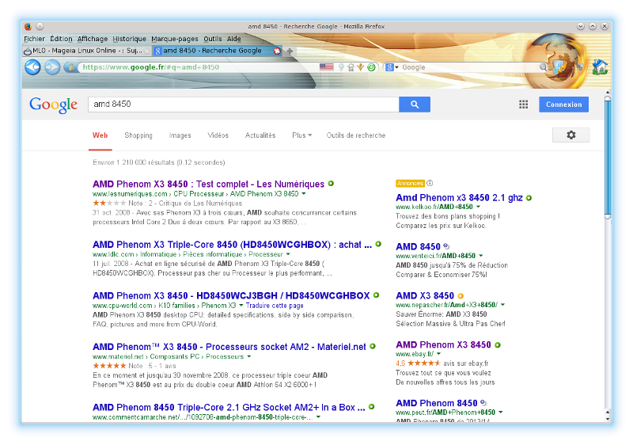Open the gear settings button

coord(570,135)
